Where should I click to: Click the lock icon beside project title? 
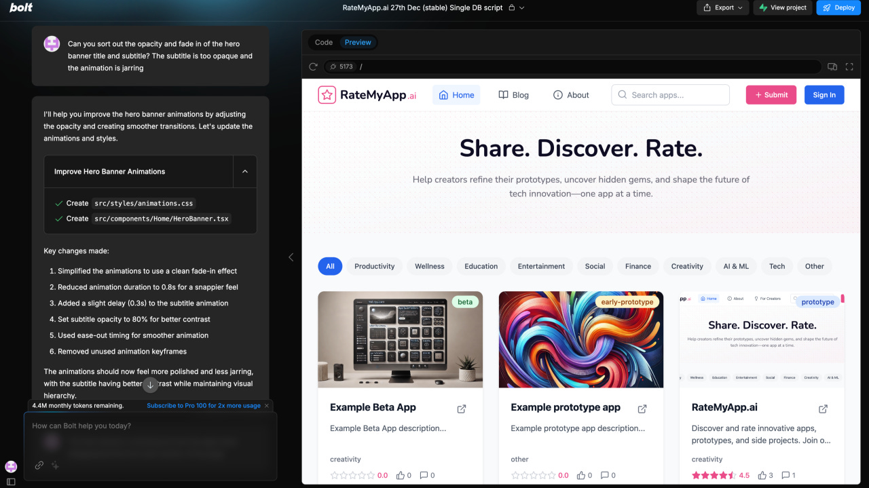tap(511, 7)
